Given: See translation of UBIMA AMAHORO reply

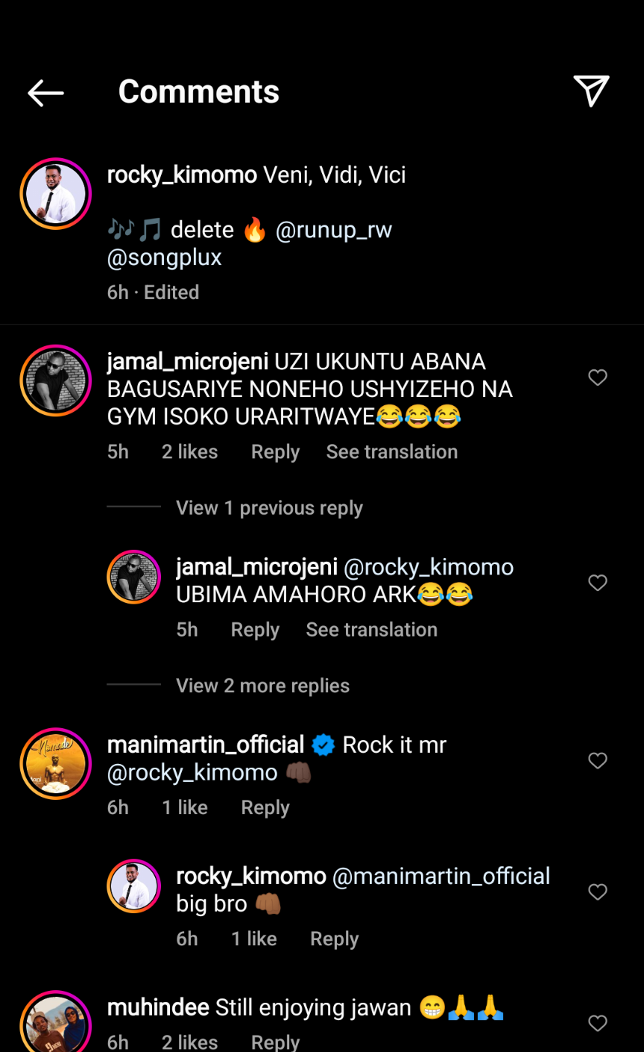Looking at the screenshot, I should pyautogui.click(x=371, y=630).
